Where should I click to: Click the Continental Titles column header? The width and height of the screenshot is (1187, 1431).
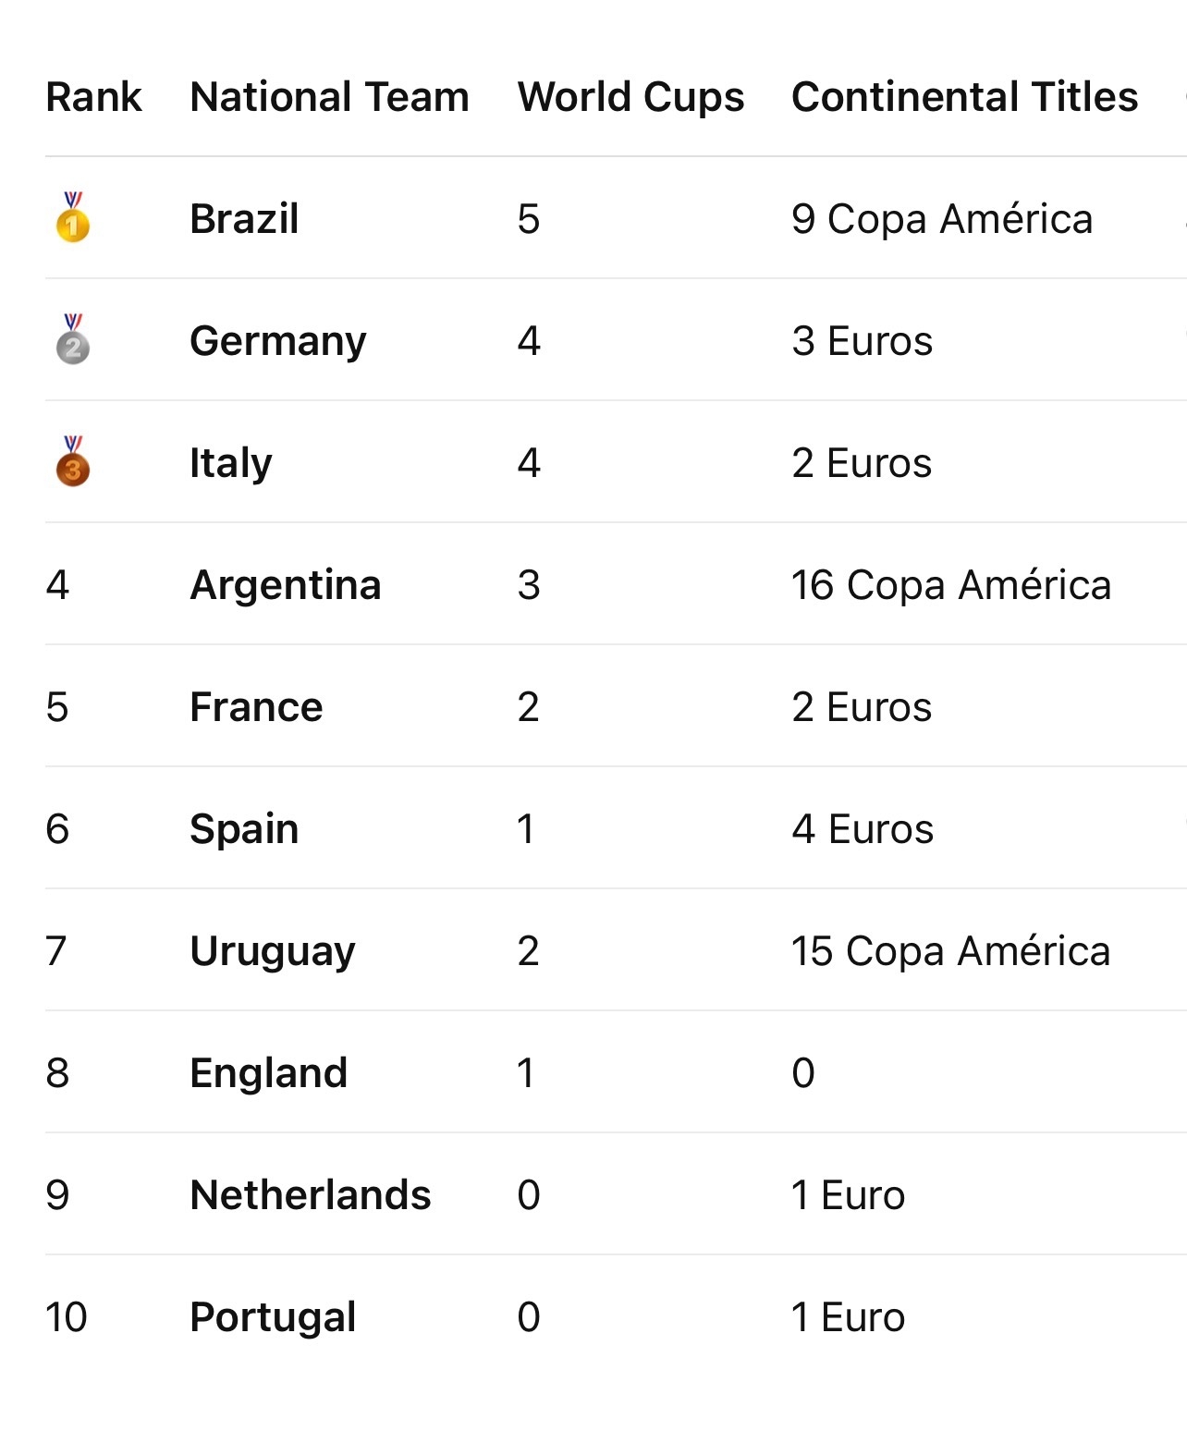coord(964,97)
